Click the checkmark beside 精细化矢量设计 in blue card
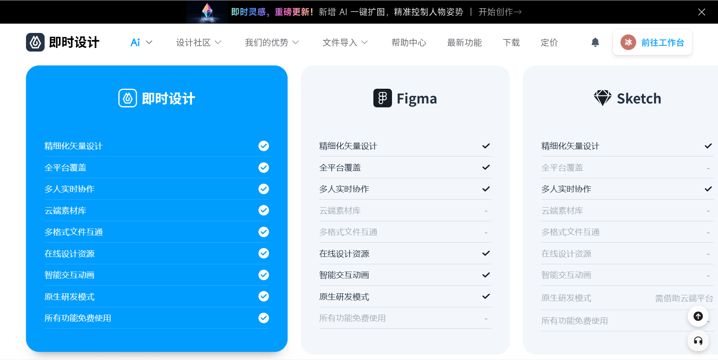 tap(264, 146)
